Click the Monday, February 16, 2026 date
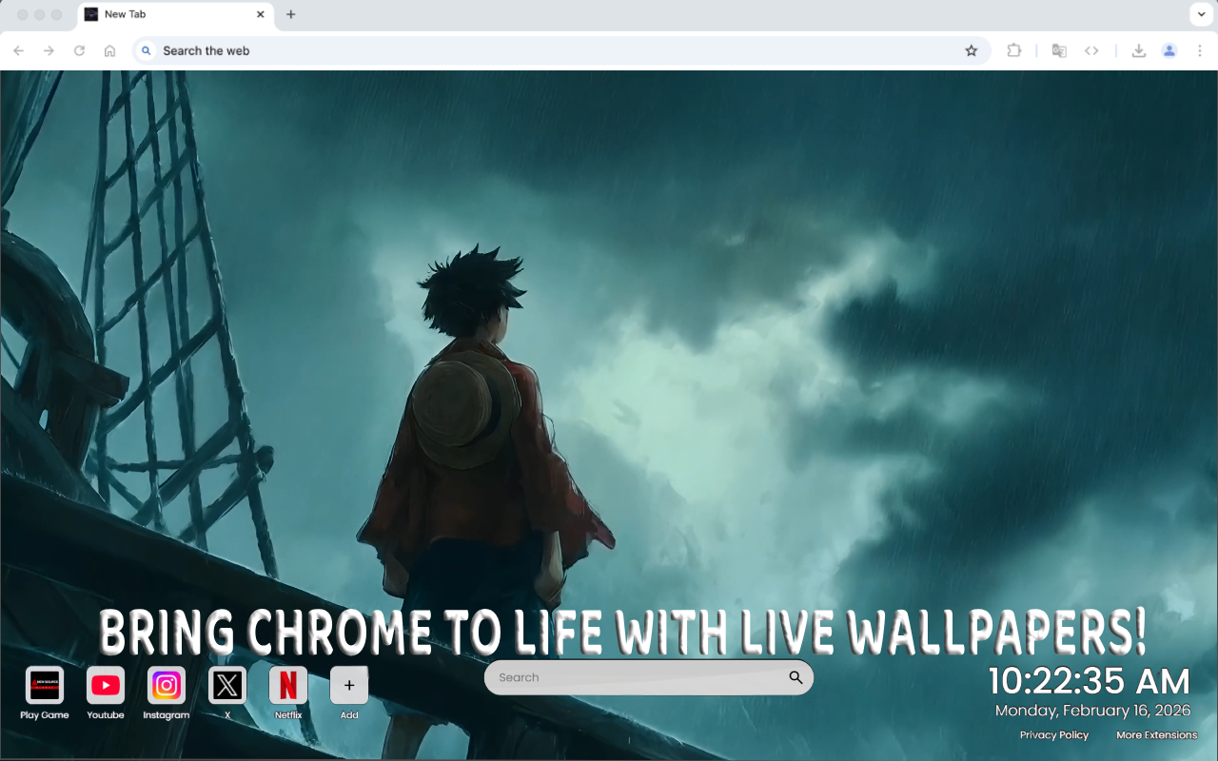 [x=1093, y=711]
